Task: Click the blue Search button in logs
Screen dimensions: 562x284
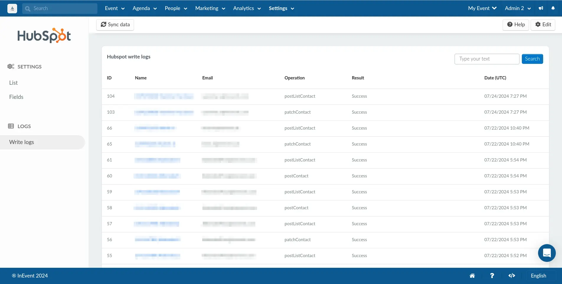Action: [532, 59]
